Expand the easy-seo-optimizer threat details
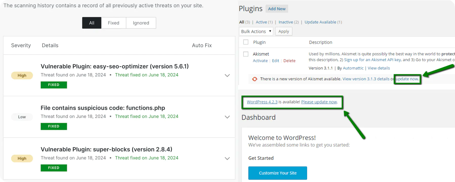Image resolution: width=455 pixels, height=182 pixels. pos(227,76)
